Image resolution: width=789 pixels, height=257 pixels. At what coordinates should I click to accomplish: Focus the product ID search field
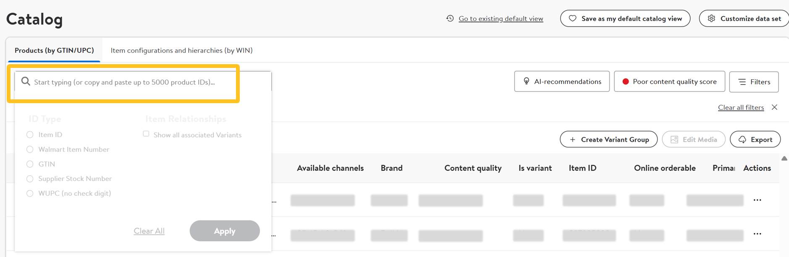click(126, 82)
